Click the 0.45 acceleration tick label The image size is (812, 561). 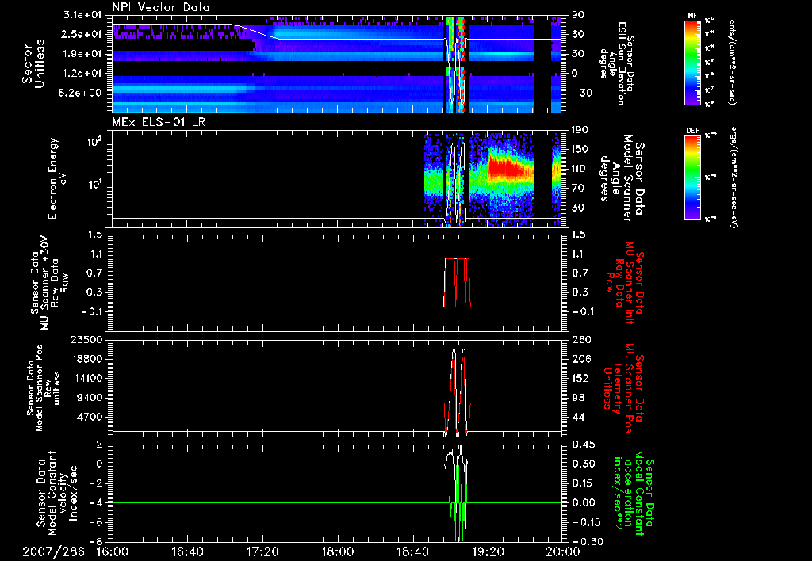click(x=583, y=445)
